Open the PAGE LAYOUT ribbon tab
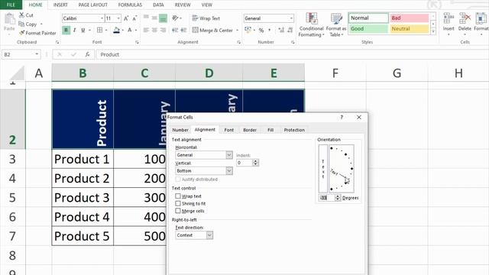Image resolution: width=489 pixels, height=275 pixels. (93, 5)
